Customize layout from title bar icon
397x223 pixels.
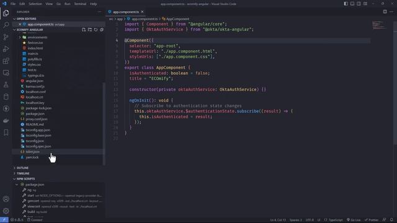tap(365, 4)
